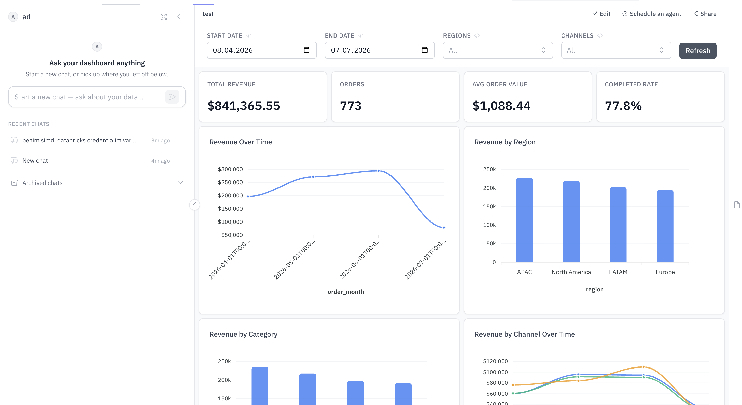Image resolution: width=742 pixels, height=405 pixels.
Task: Click the 2026-06 peak point on revenue line
Action: (379, 171)
